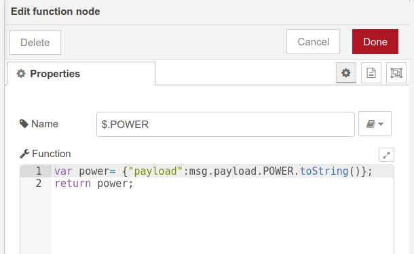Click the dropdown arrow next to the book icon
Image resolution: width=414 pixels, height=254 pixels.
(381, 124)
